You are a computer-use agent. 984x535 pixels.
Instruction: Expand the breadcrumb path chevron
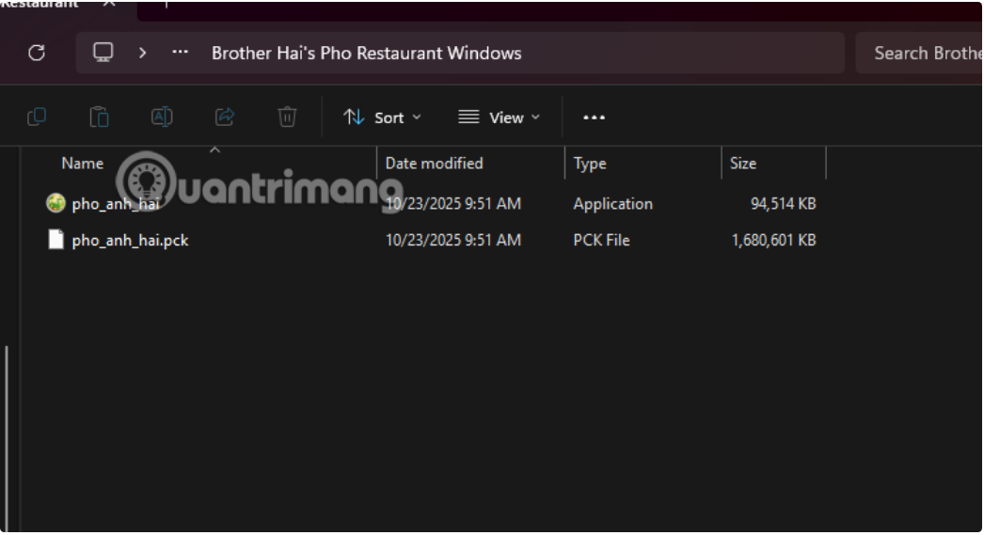pos(143,53)
